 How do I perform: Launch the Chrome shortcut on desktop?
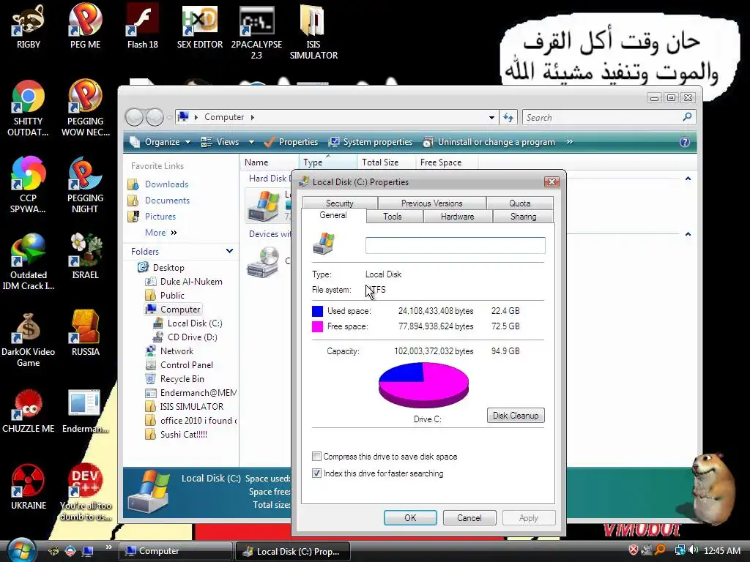click(x=29, y=108)
